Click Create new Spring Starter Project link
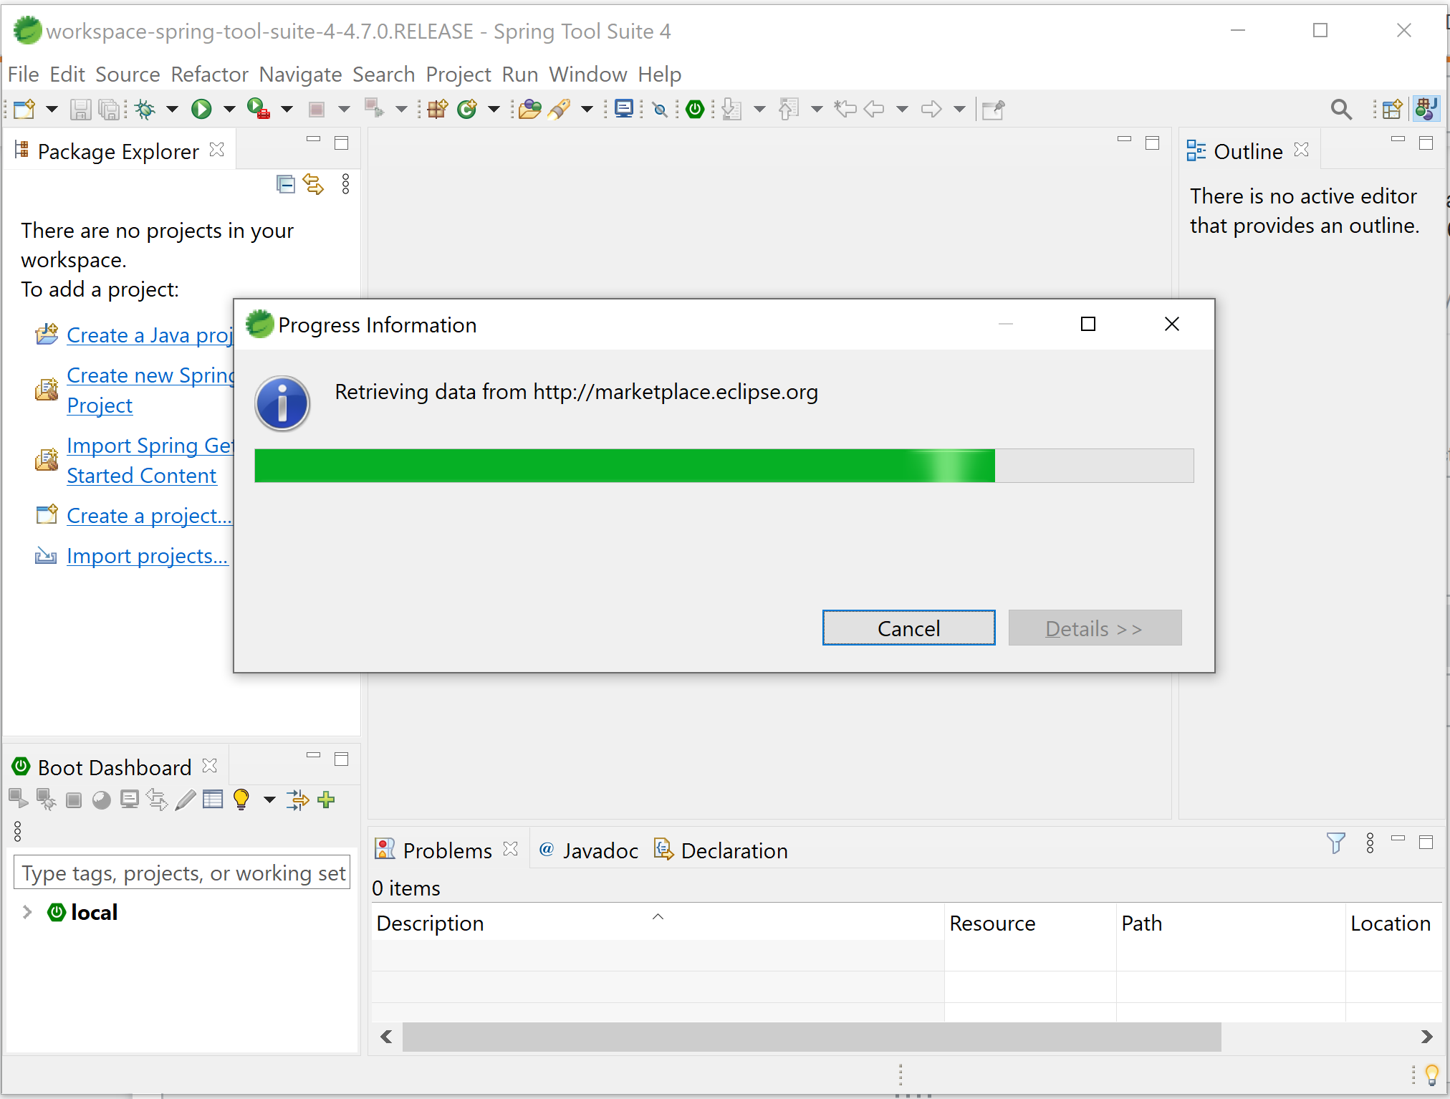Screen dimensions: 1450x1099 tap(150, 390)
